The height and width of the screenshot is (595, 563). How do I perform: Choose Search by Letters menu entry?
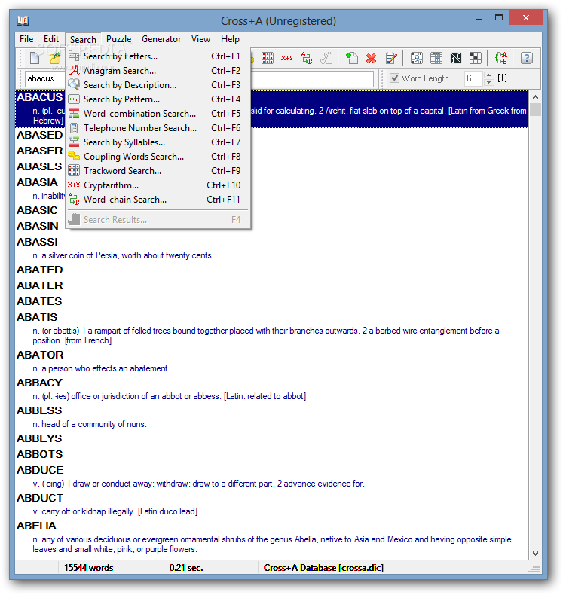[158, 56]
